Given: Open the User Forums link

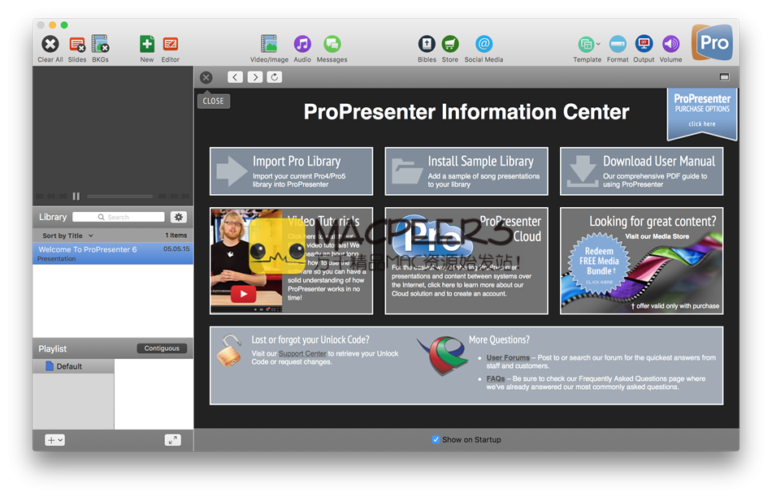Looking at the screenshot, I should click(x=508, y=358).
